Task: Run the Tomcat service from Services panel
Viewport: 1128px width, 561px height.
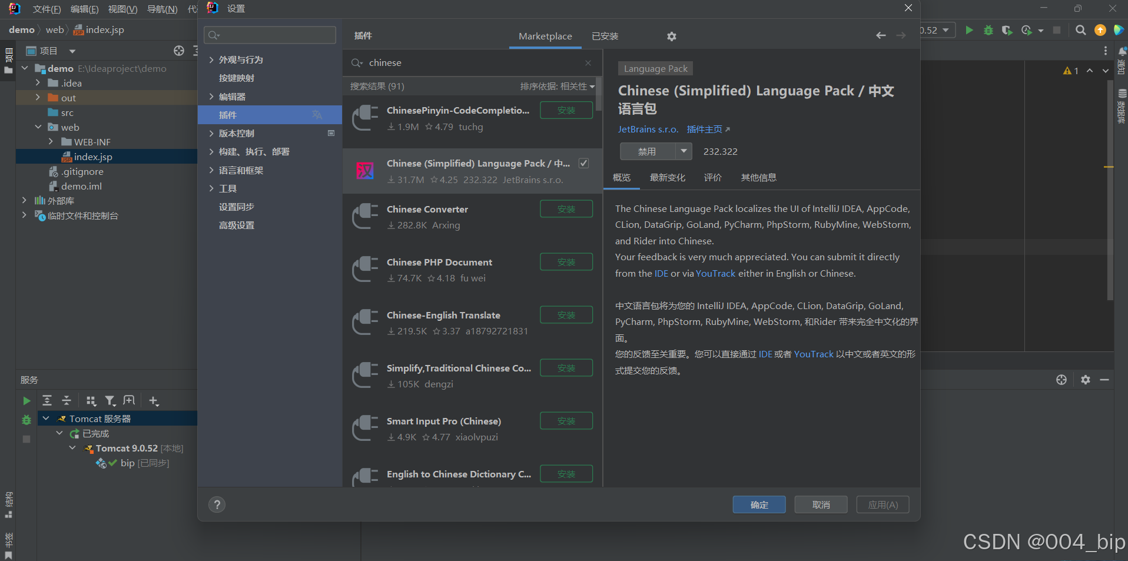Action: click(26, 401)
